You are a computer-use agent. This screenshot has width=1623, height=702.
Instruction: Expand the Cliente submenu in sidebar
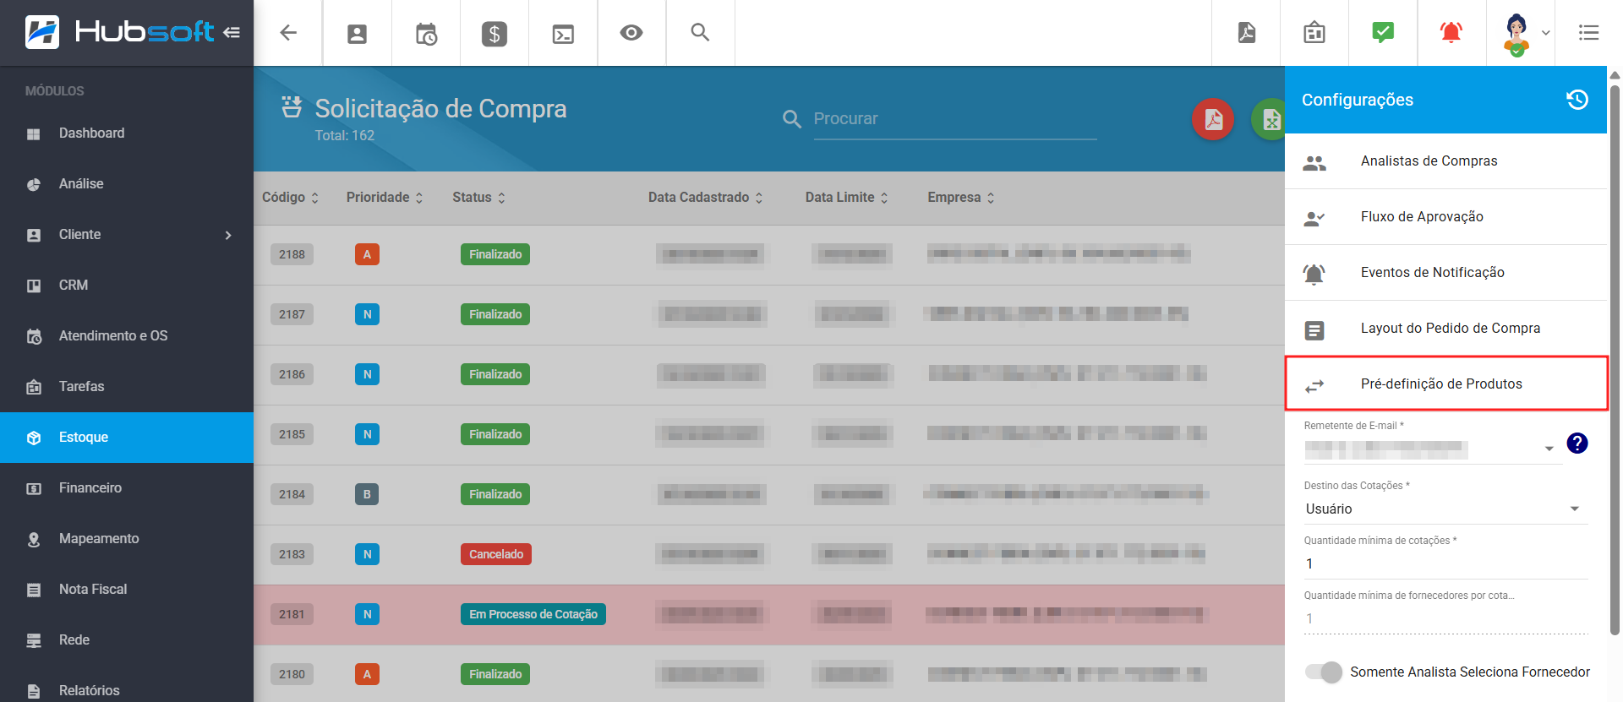point(227,235)
